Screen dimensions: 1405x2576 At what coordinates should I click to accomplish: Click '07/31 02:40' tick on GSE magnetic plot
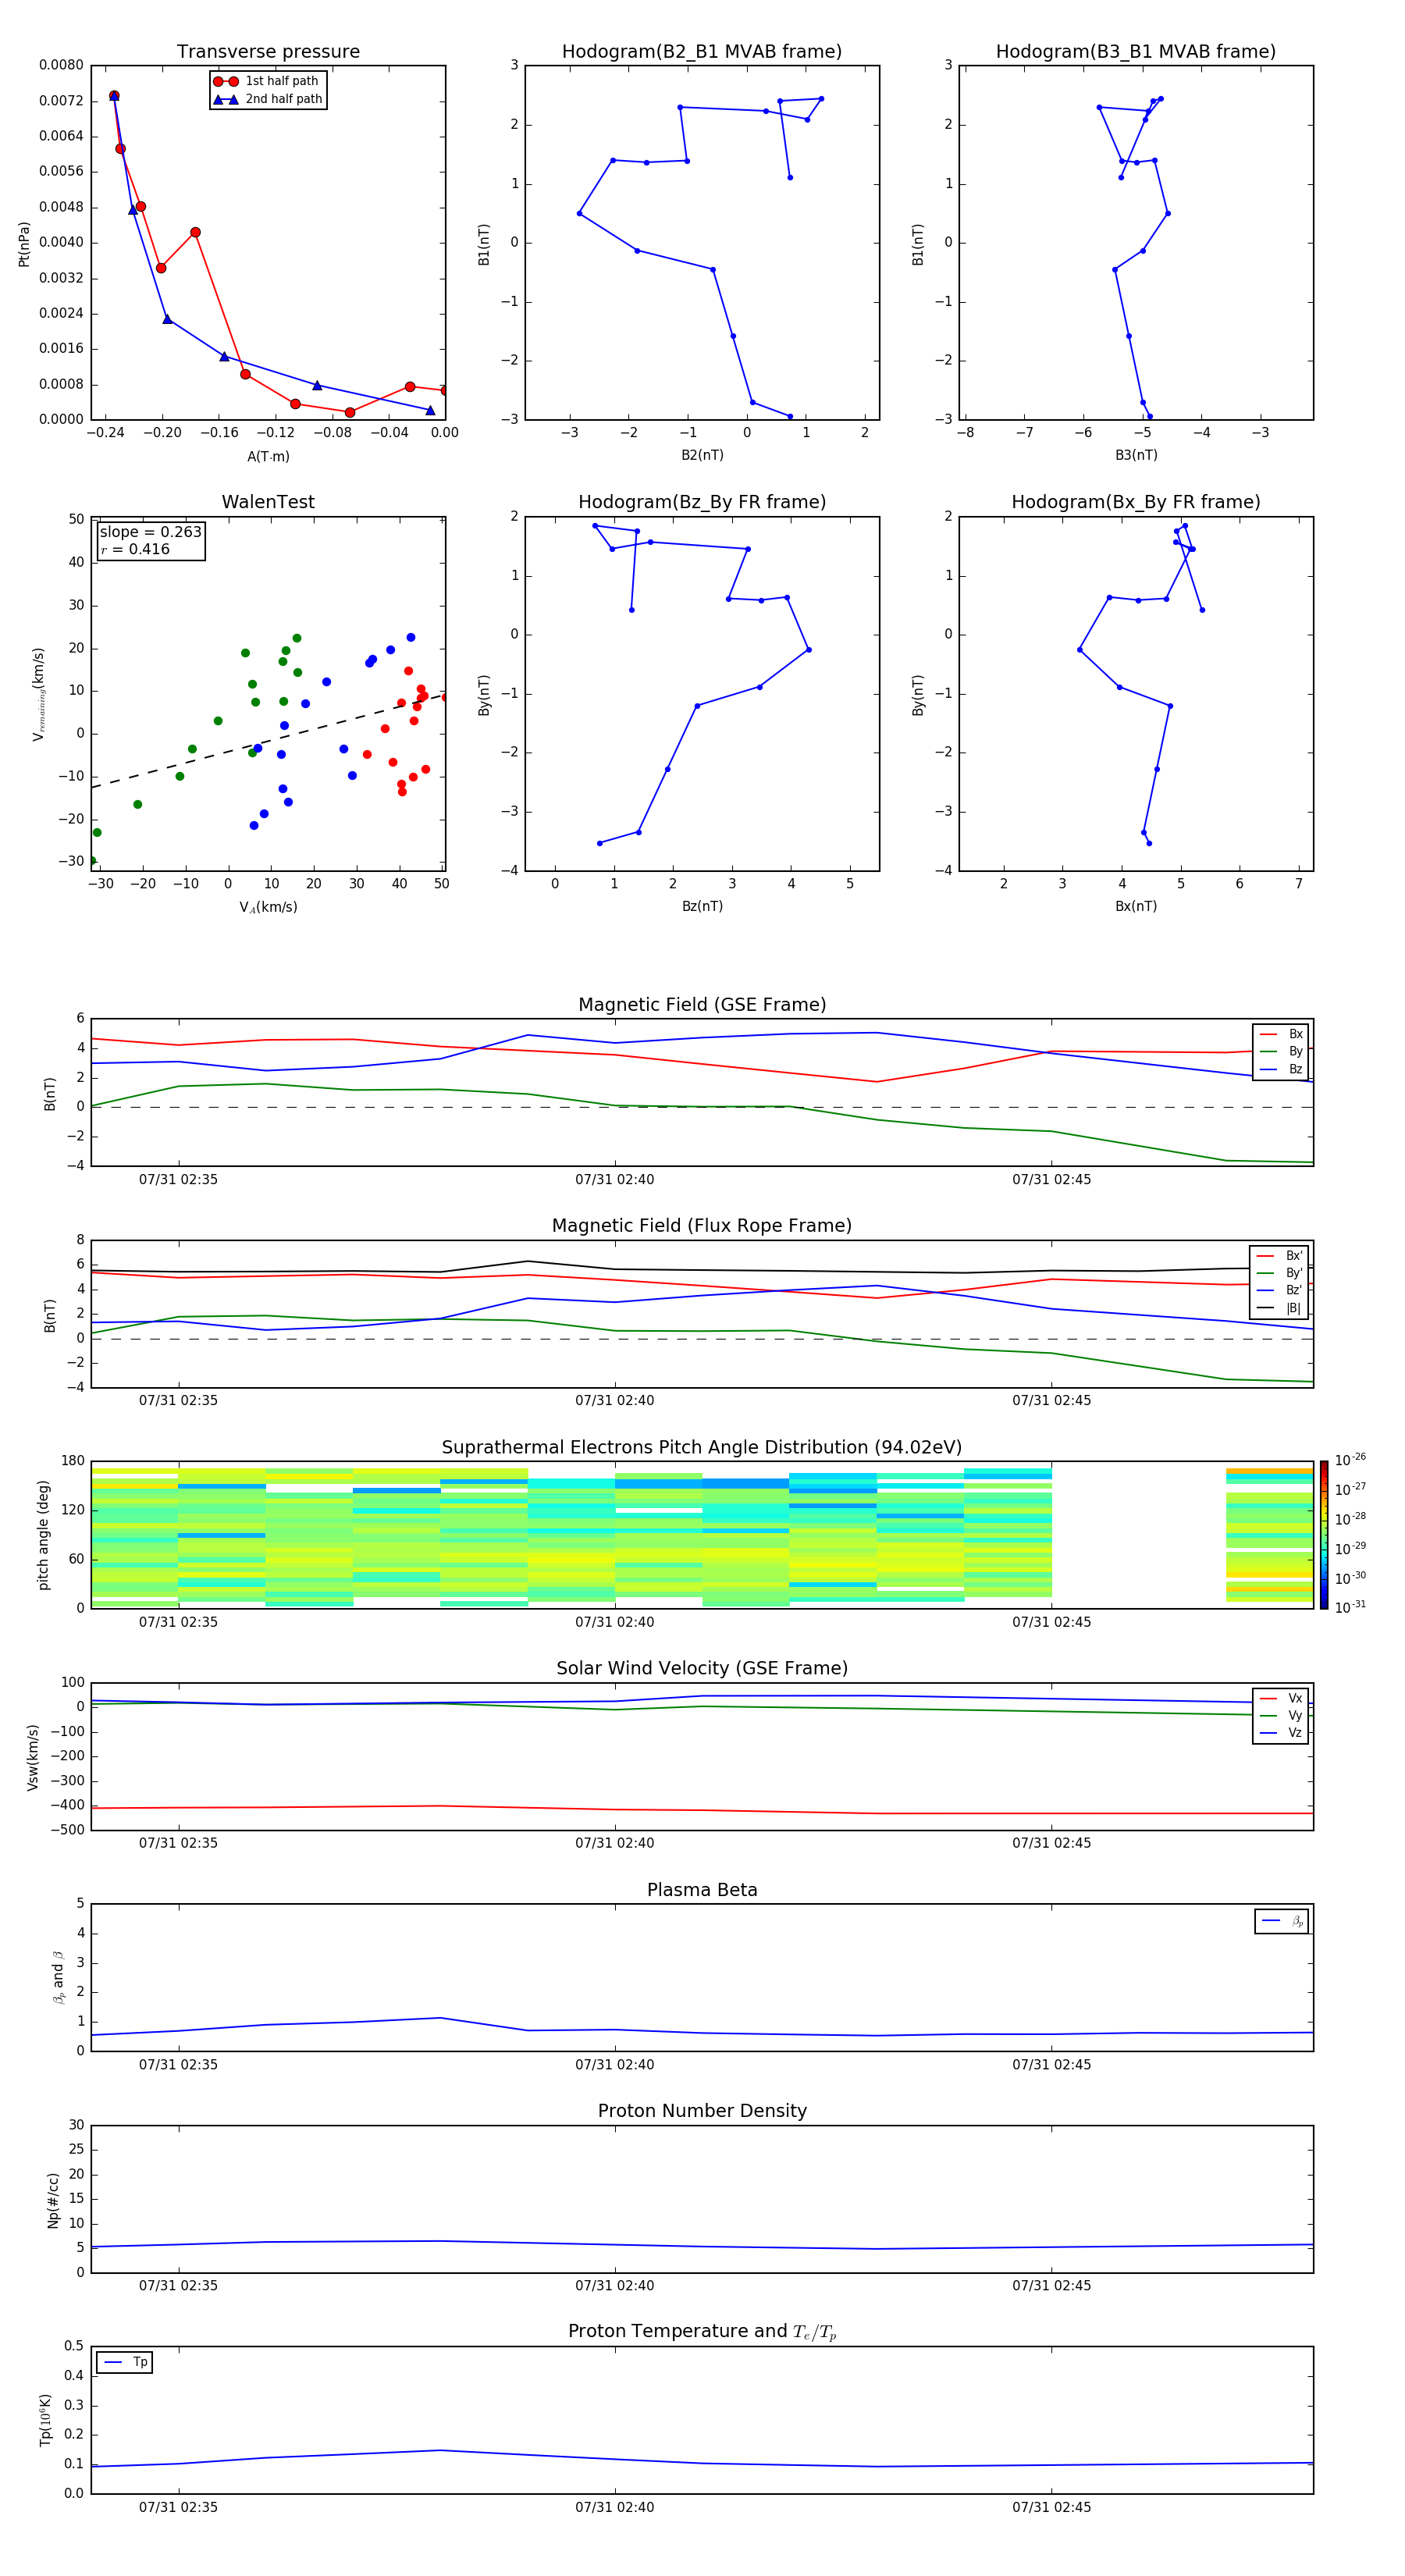pos(614,1180)
